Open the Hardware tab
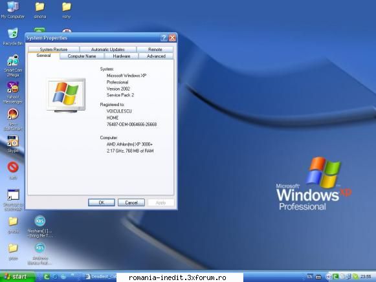 click(x=121, y=56)
